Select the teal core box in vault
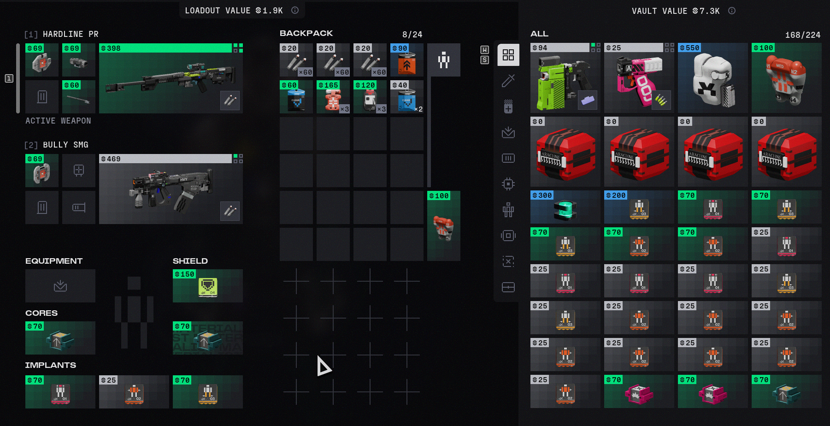Screen dimensions: 830x426 (787, 391)
